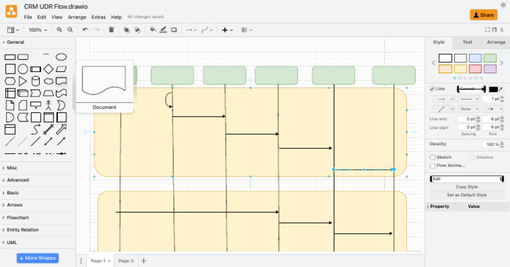Click the Copy Style button
The image size is (510, 267).
tap(467, 187)
